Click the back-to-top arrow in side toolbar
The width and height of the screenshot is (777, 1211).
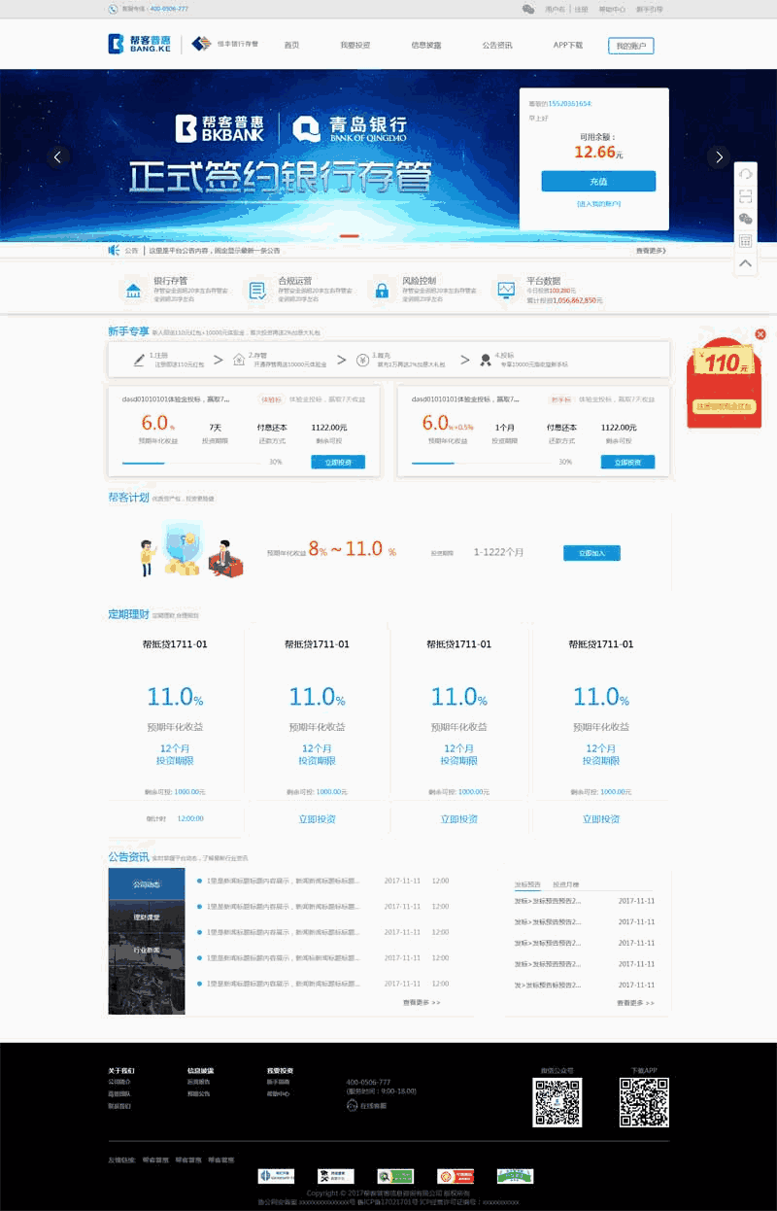pyautogui.click(x=745, y=263)
